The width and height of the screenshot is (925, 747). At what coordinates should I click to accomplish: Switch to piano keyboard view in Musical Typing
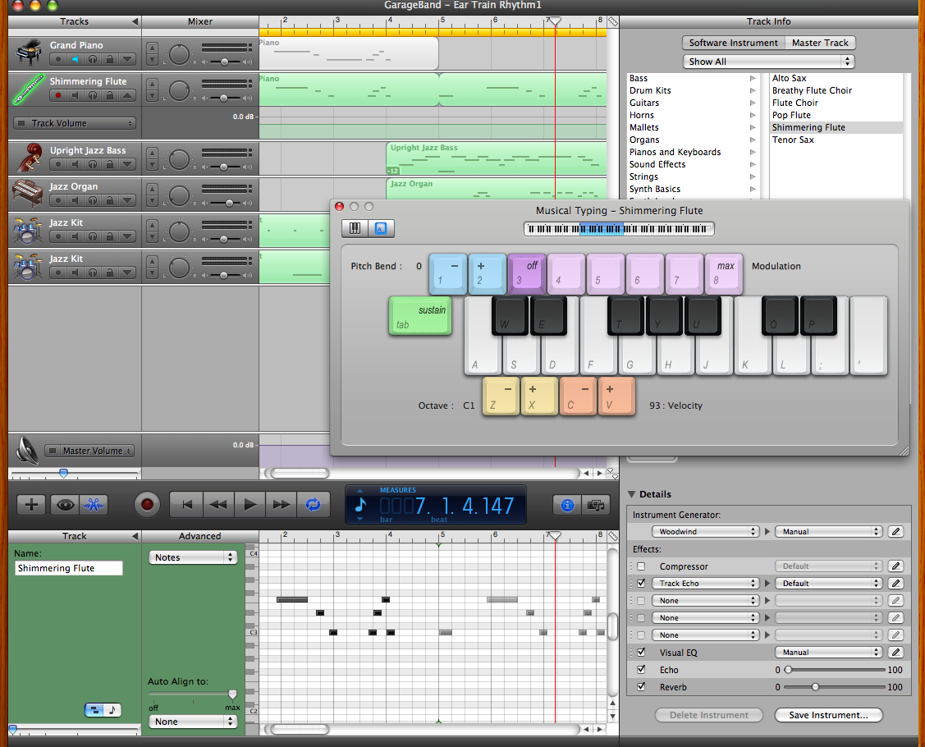click(x=355, y=228)
